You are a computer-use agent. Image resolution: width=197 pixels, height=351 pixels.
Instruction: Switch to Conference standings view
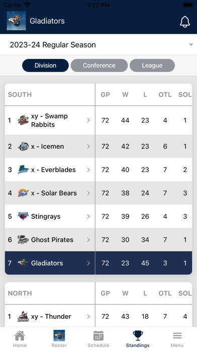pos(99,66)
